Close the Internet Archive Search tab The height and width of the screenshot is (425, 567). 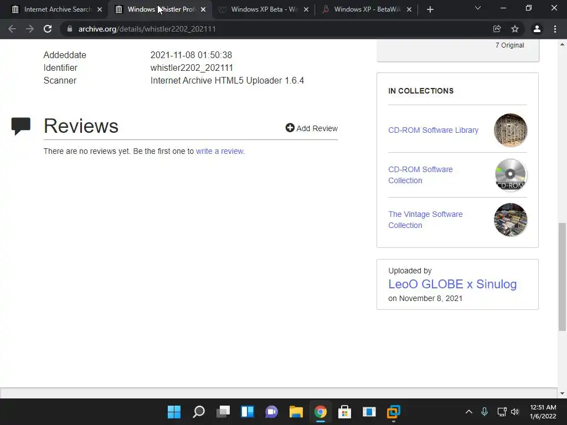pyautogui.click(x=100, y=10)
